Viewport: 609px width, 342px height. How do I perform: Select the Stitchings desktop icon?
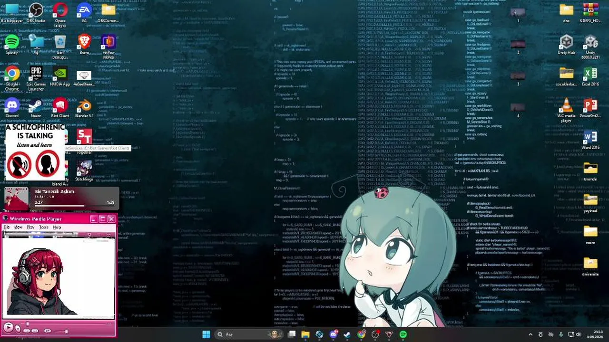[x=84, y=171]
